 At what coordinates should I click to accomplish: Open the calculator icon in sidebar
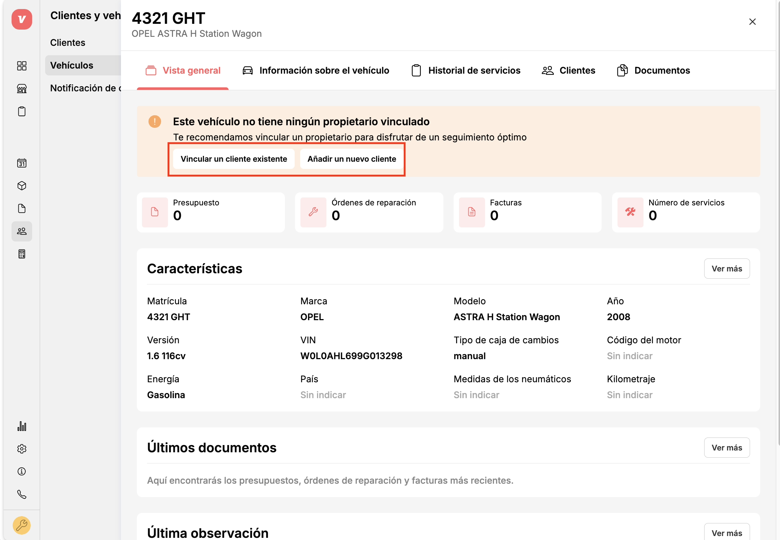click(22, 254)
